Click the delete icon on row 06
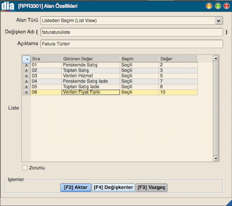232x206 pixels. [26, 92]
